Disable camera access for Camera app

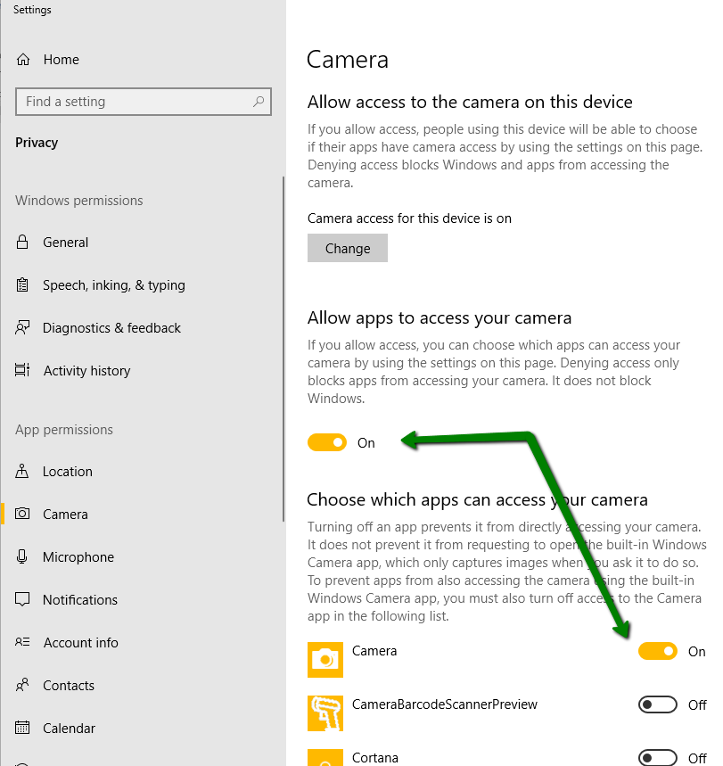(658, 651)
